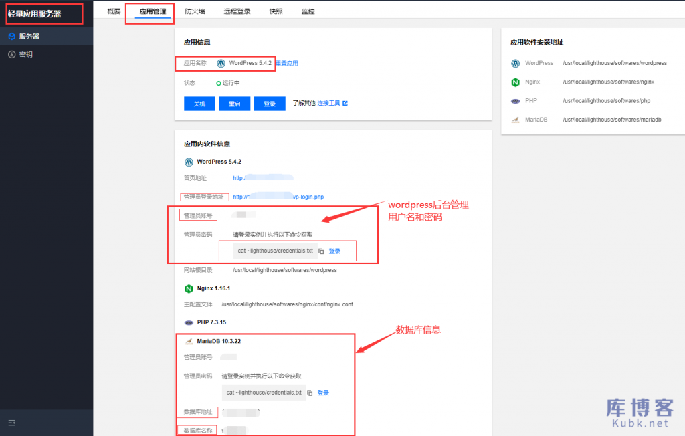Select the /usr/local/lighthouse/softwares/nginx install path

[609, 82]
